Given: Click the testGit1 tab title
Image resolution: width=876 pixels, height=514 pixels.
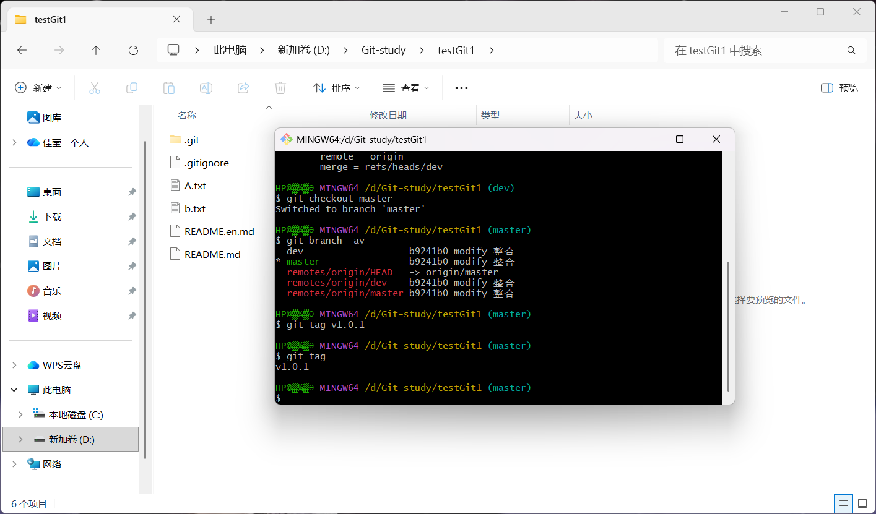Looking at the screenshot, I should coord(50,20).
